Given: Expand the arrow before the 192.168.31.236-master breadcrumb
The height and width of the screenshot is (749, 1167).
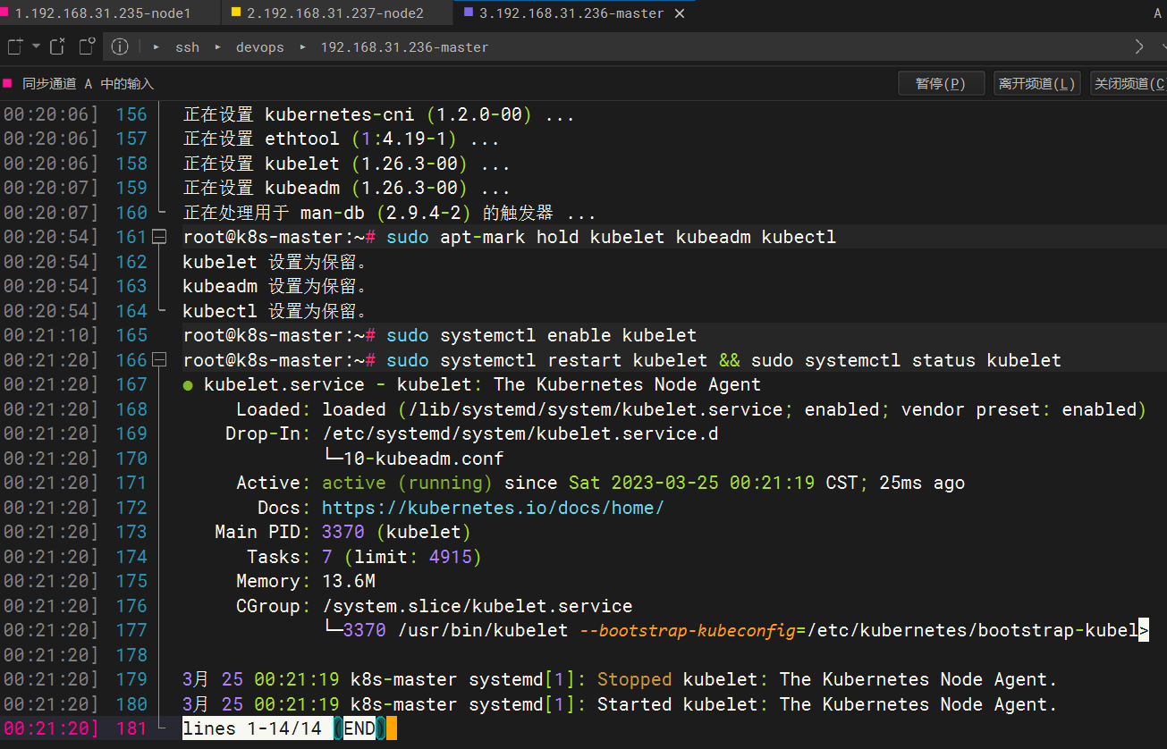Looking at the screenshot, I should coord(302,47).
